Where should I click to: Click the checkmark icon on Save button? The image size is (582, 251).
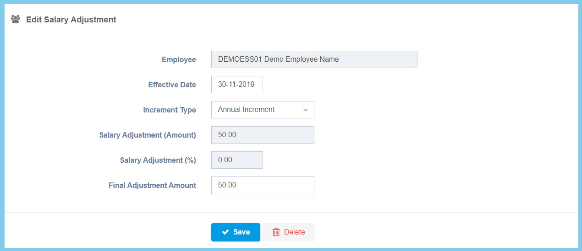225,232
